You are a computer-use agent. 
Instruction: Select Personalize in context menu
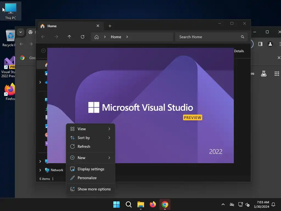click(91, 178)
